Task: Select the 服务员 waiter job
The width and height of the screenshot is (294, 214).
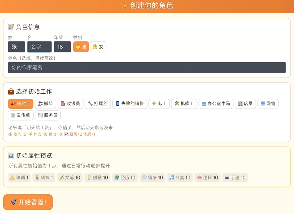Action: (x=48, y=115)
